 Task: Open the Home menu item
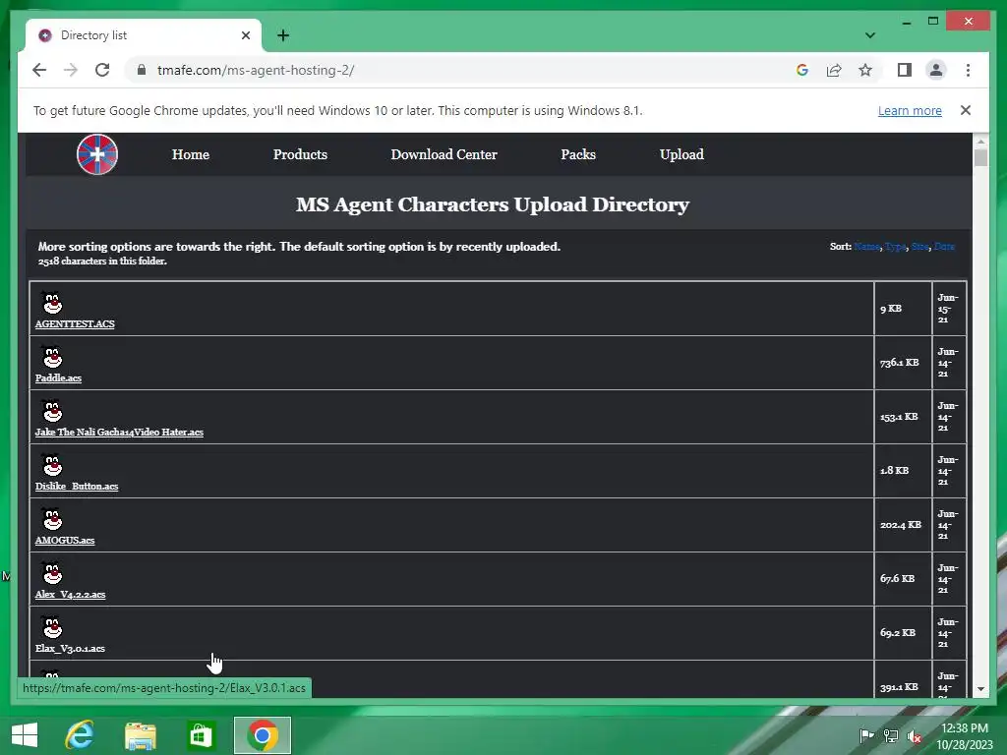(191, 154)
